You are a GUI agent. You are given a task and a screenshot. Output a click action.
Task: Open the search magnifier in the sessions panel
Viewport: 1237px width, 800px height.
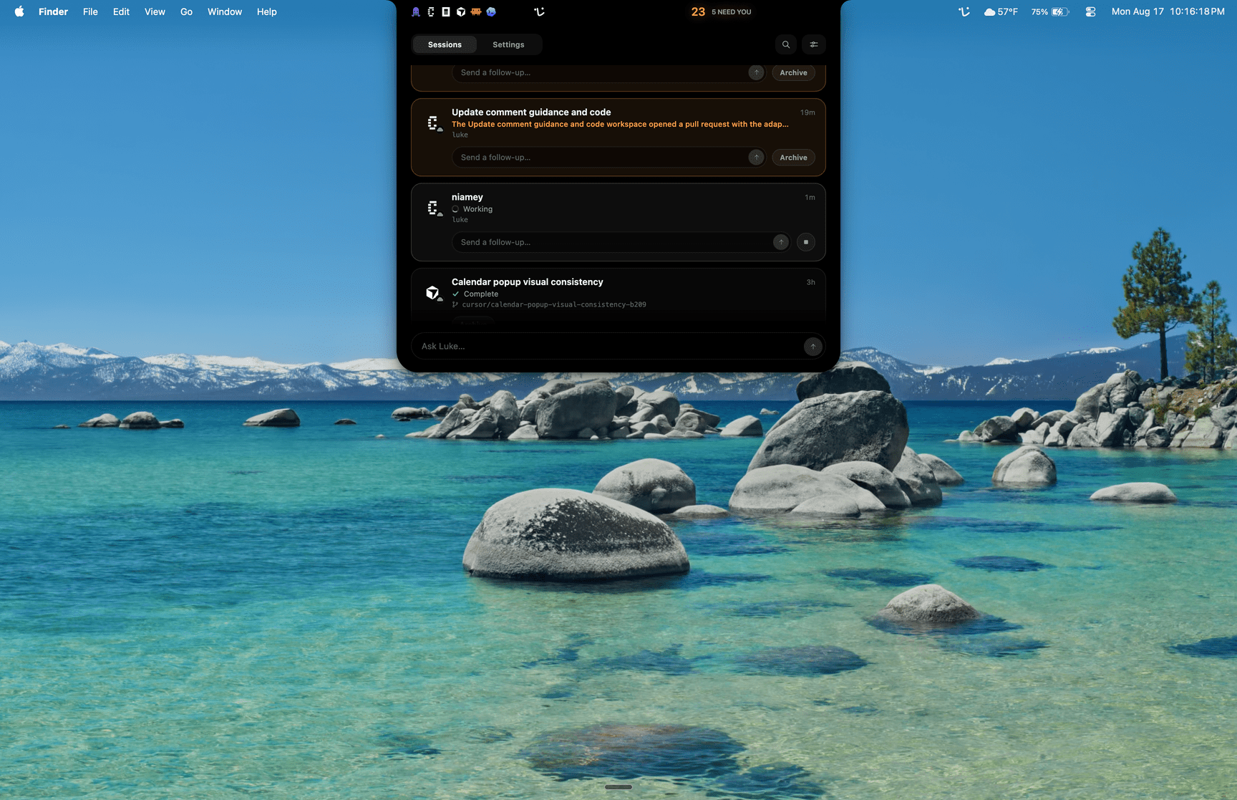pos(785,44)
